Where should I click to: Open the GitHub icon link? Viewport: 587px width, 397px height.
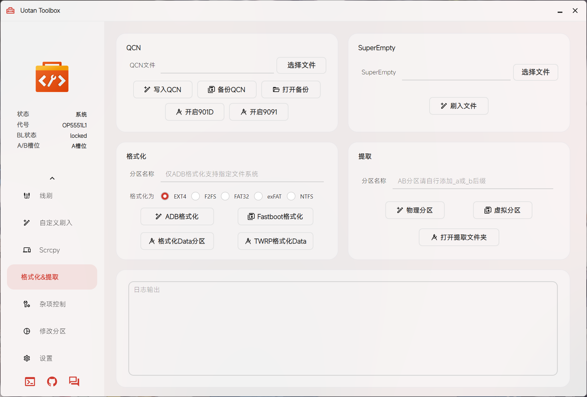tap(52, 382)
